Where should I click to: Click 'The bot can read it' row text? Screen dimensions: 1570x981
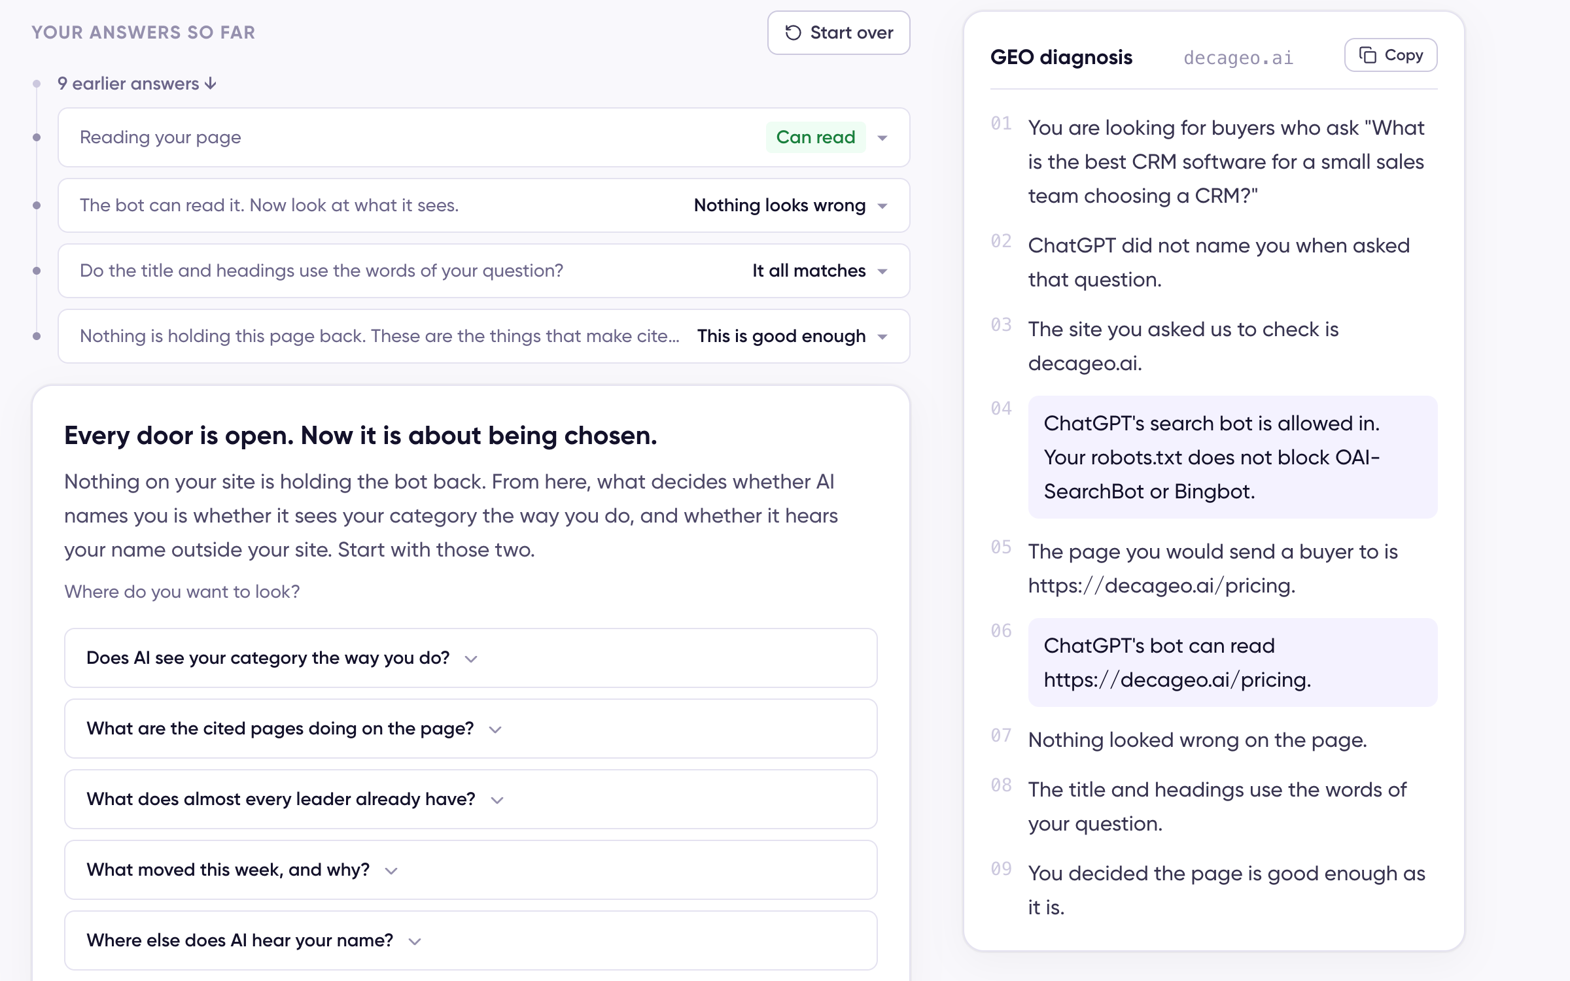point(269,205)
